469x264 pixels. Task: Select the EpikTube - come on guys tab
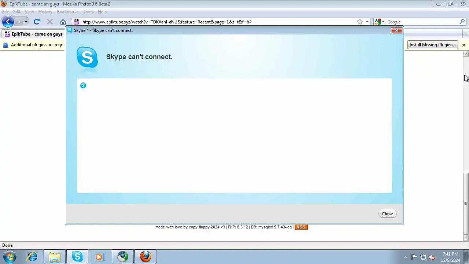33,34
